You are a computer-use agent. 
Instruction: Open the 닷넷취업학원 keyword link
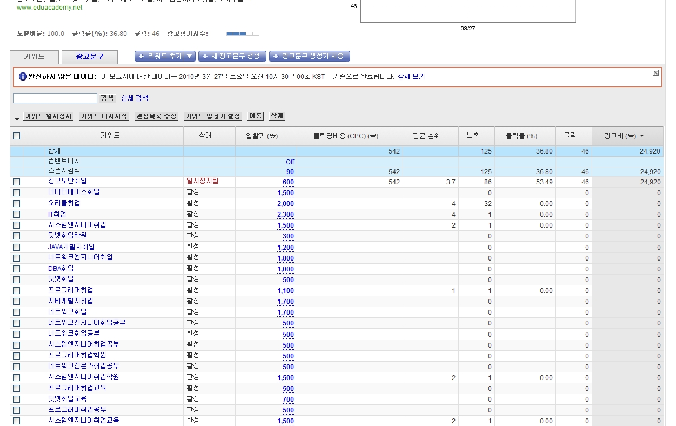pos(67,236)
